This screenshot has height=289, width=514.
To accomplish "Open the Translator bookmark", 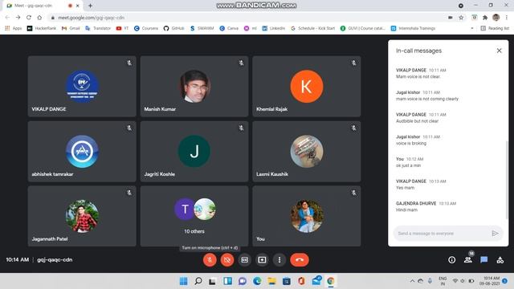I will [98, 29].
